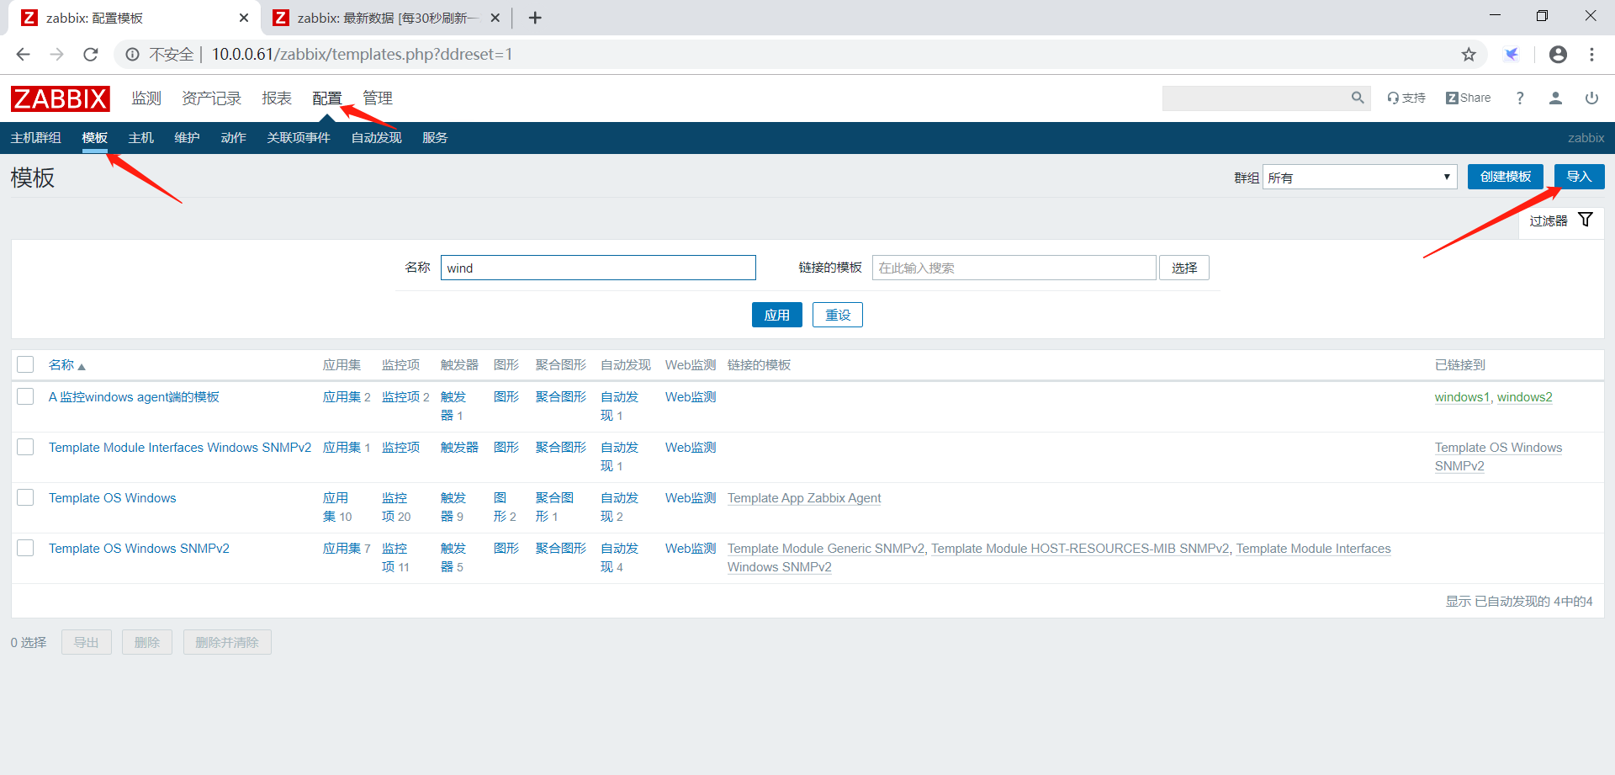Open Template Module Generic SNMPv2 link

pos(826,549)
